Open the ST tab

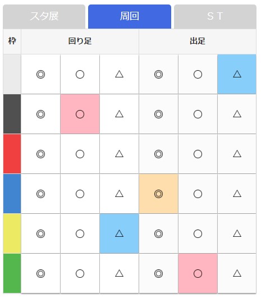(215, 16)
